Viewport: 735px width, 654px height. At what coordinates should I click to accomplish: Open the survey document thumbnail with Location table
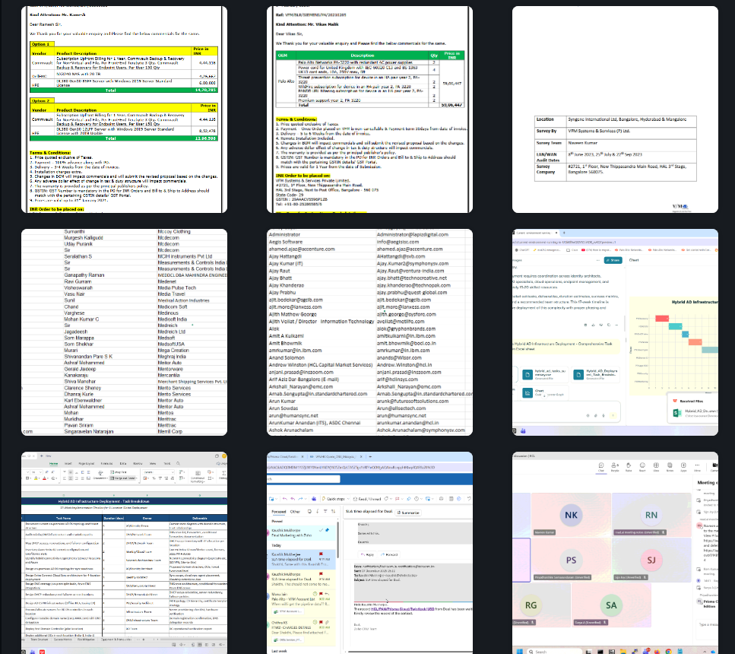(x=615, y=110)
